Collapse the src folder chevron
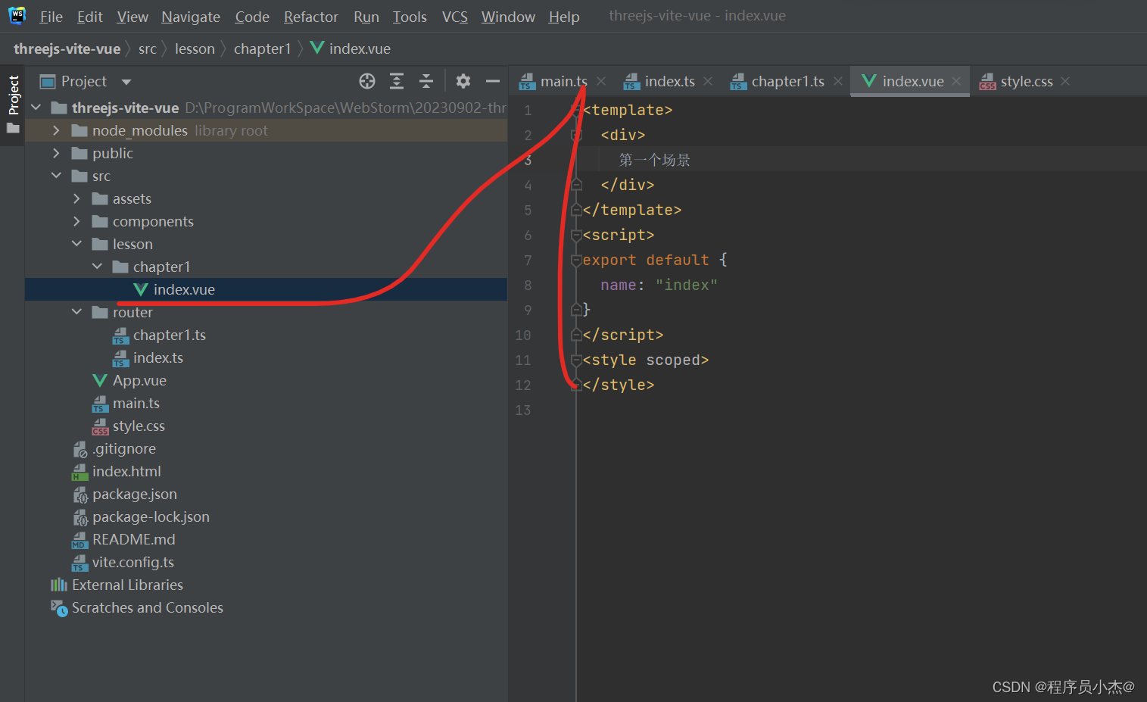Screen dimensions: 1147x702 click(x=56, y=176)
